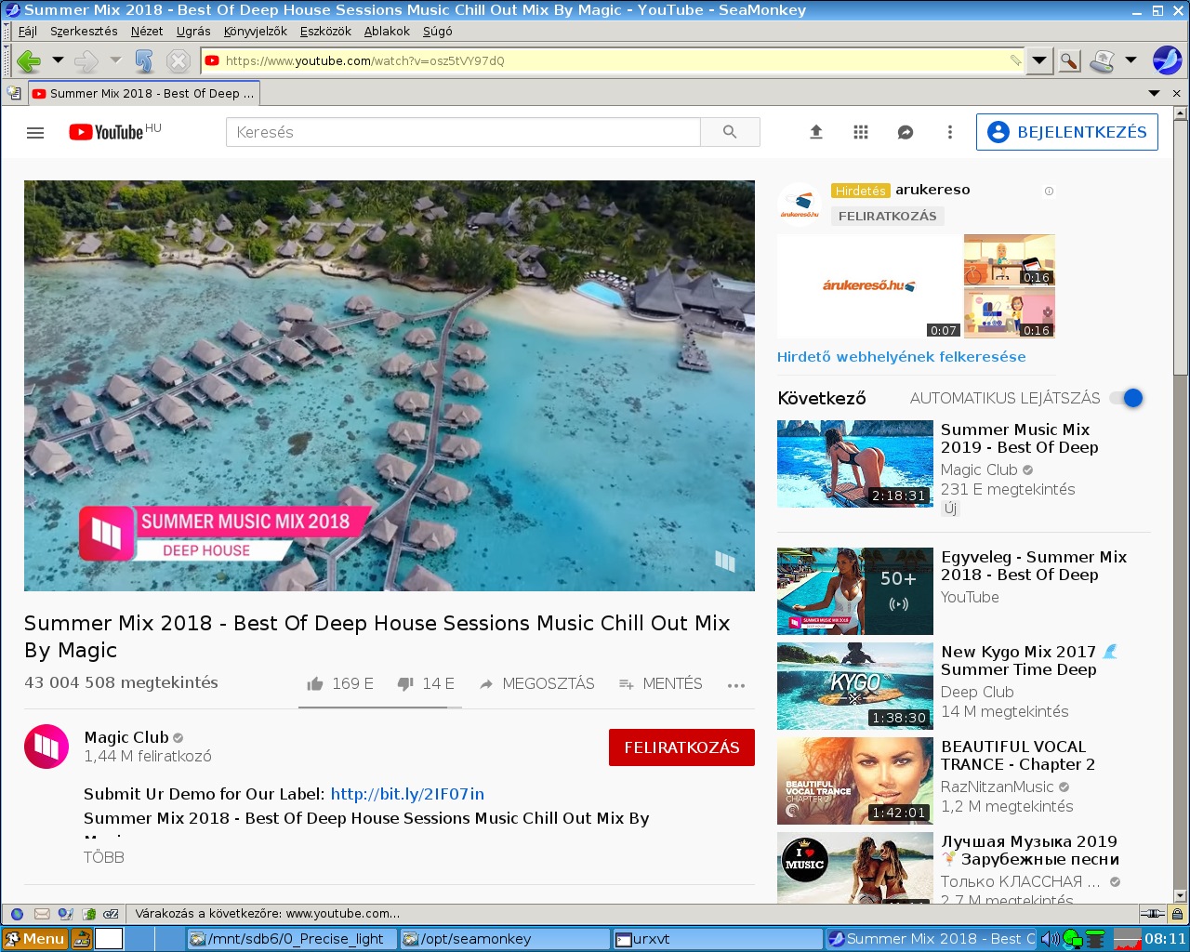Open the Back history dropdown arrow
The height and width of the screenshot is (952, 1190).
[x=58, y=60]
